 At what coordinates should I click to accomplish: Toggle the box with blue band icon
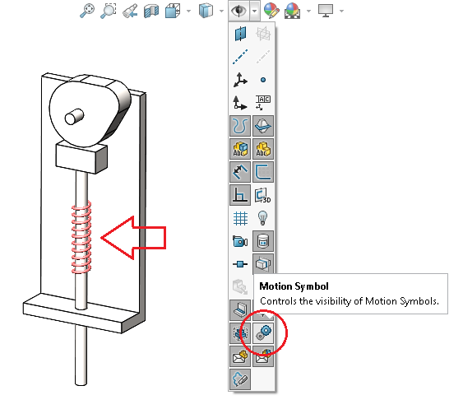point(263,263)
